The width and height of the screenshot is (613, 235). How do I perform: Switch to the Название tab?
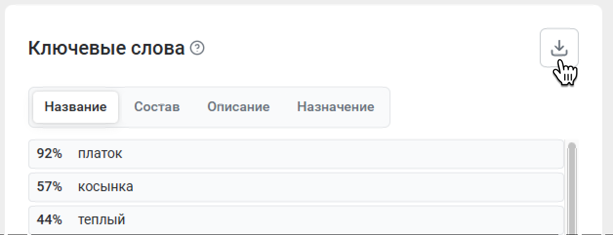(76, 107)
